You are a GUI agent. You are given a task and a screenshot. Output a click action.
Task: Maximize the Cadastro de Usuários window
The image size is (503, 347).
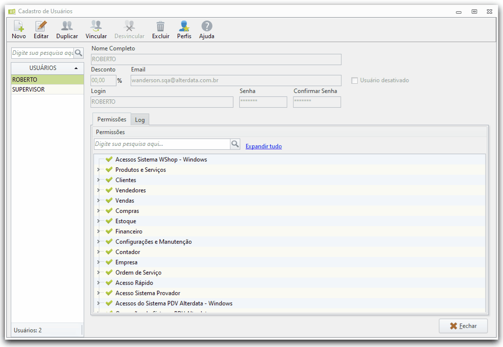click(x=474, y=12)
